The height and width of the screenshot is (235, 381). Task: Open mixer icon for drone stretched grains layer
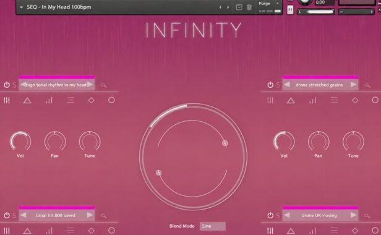(x=270, y=100)
